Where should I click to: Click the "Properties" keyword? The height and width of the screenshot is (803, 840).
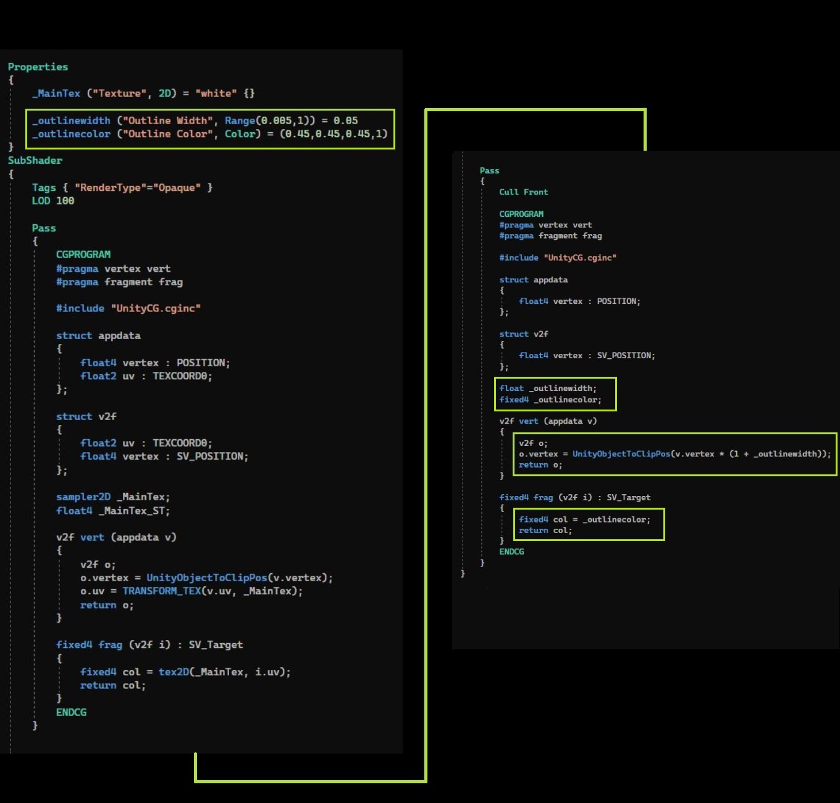pos(38,67)
